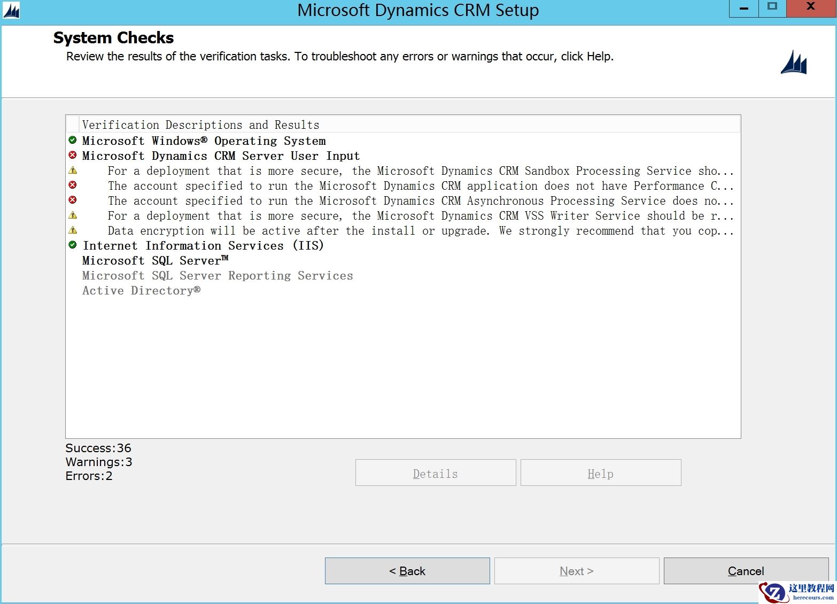Viewport: 837px width, 604px height.
Task: Click the Dynamics logo beside the System Checks header
Action: (794, 63)
